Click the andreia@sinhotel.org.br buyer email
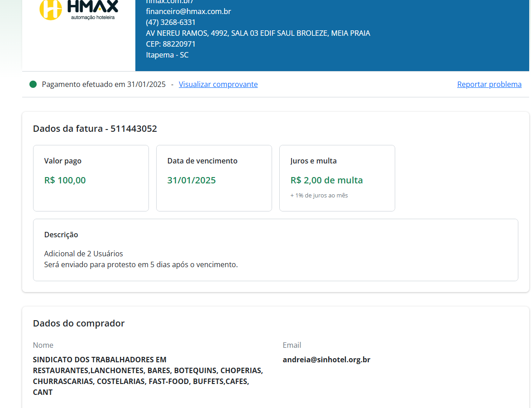 click(326, 360)
